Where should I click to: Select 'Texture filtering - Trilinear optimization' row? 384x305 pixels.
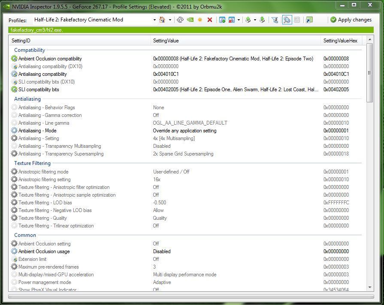[185, 225]
